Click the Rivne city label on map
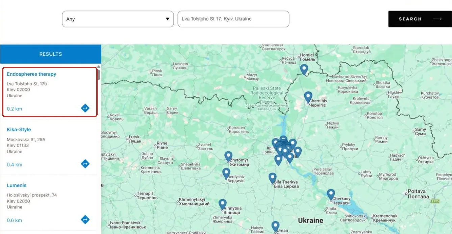Viewport: 452px width, 234px height. point(162,146)
